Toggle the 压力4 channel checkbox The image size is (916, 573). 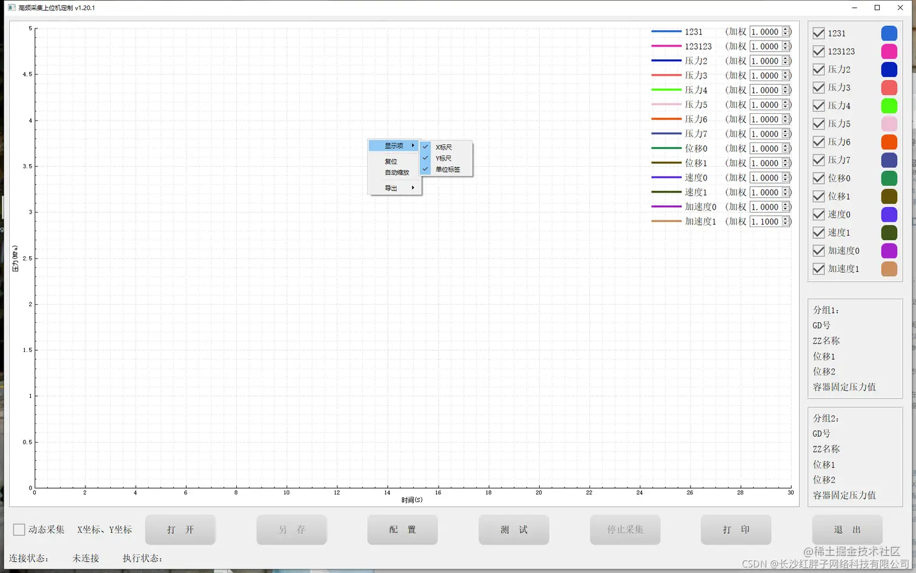[x=818, y=105]
